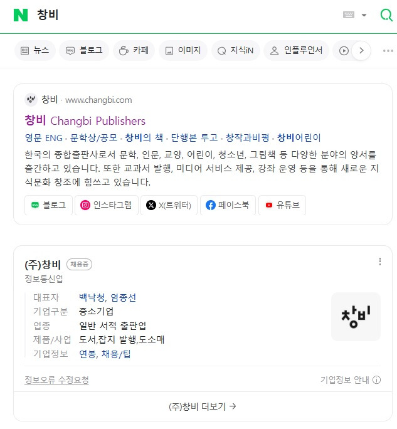The width and height of the screenshot is (397, 429).
Task: Open Changbi's 유튜브 channel
Action: click(282, 205)
